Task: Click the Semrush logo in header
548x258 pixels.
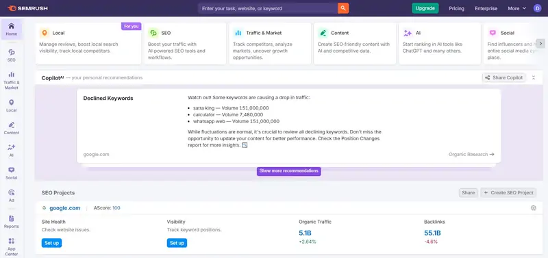Action: (27, 8)
